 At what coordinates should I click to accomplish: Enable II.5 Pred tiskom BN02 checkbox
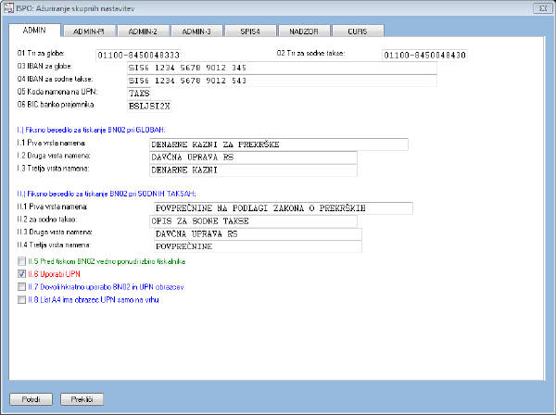[x=22, y=263]
